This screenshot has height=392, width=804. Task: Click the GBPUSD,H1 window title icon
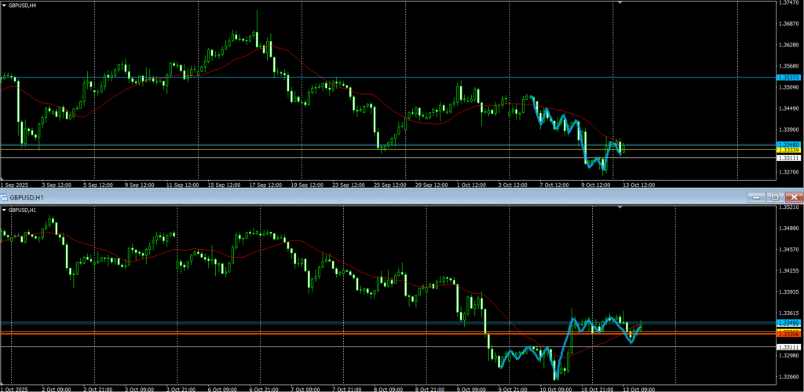tap(5, 196)
